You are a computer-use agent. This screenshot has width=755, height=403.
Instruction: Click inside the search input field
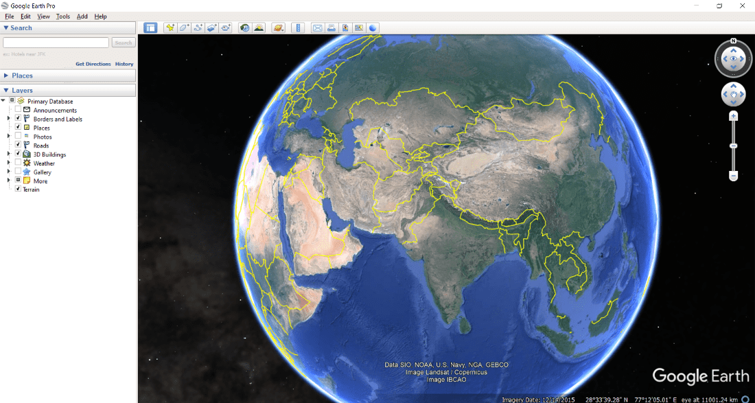(56, 43)
